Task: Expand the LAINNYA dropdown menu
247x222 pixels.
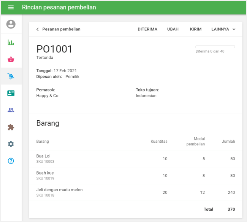Action: (223, 29)
